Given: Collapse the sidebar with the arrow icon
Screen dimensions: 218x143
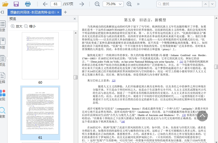Looking at the screenshot, I should (2, 12).
